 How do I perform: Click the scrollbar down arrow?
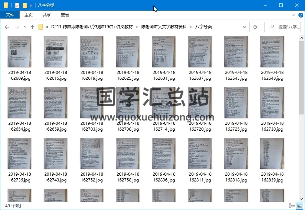tap(302, 199)
